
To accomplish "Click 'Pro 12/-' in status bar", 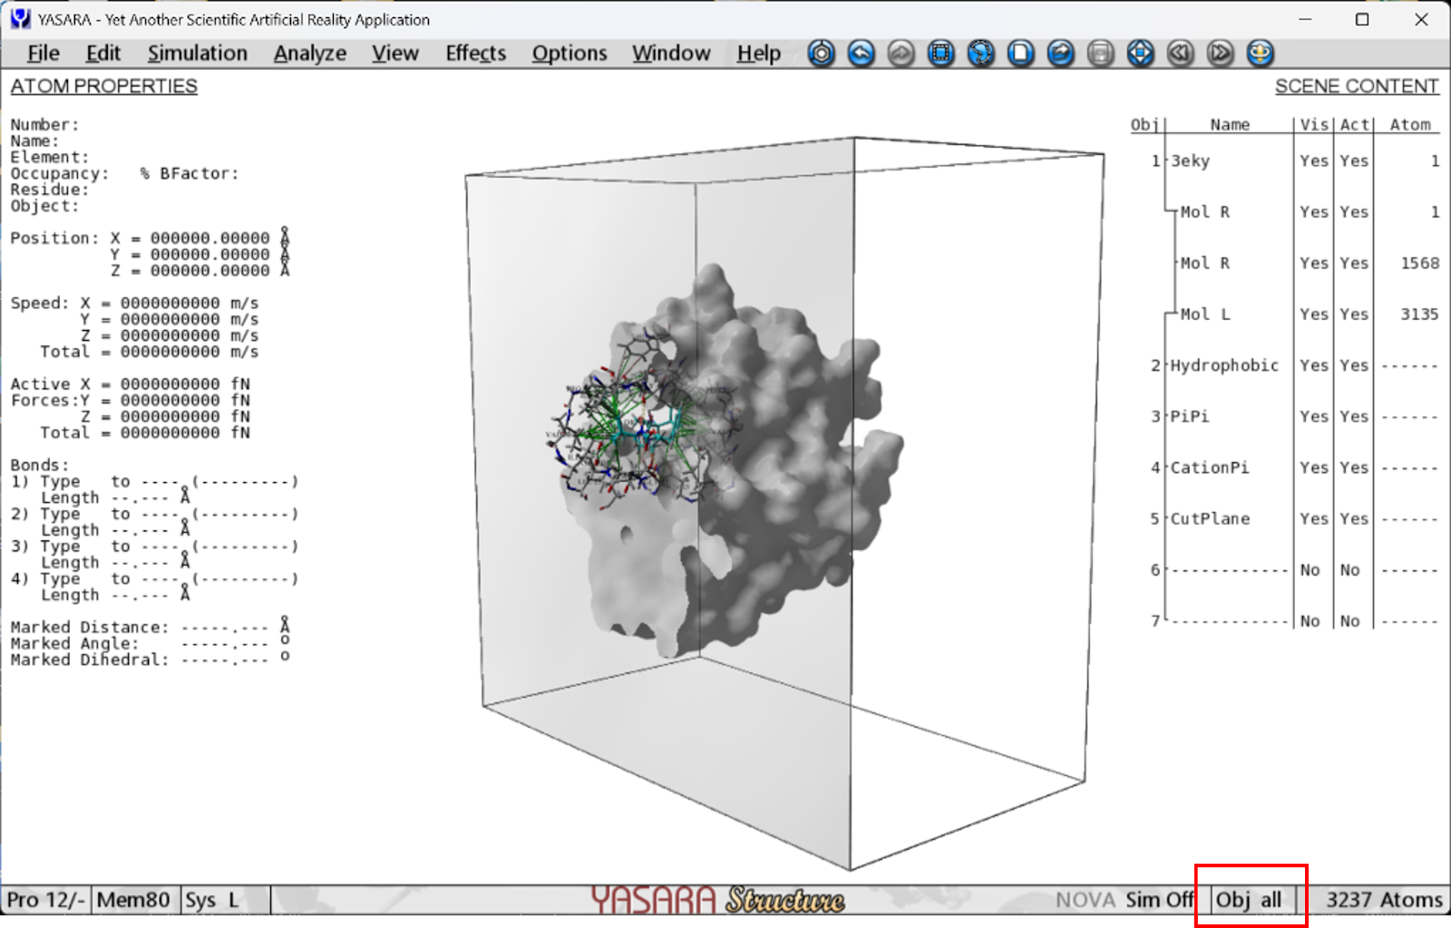I will (x=46, y=900).
